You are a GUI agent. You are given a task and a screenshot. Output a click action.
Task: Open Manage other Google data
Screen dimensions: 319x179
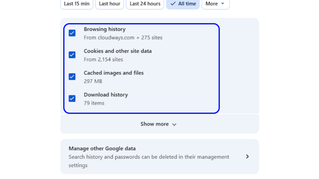pyautogui.click(x=102, y=148)
